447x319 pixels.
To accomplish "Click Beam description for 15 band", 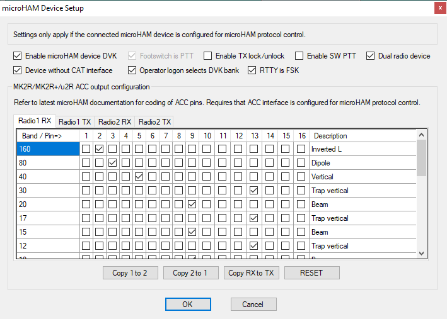I will [363, 232].
